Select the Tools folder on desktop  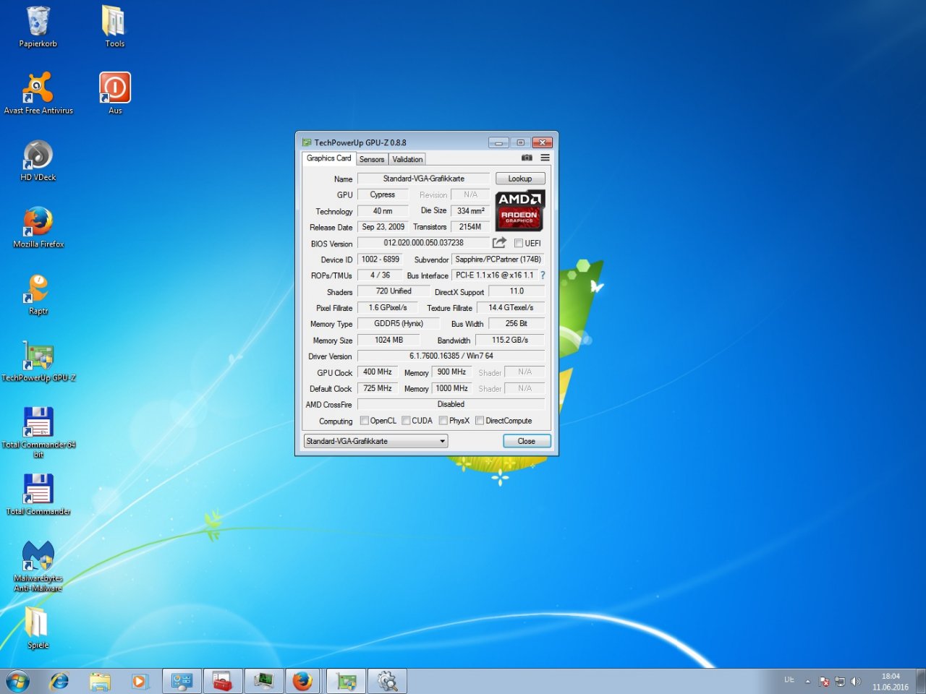pos(114,27)
